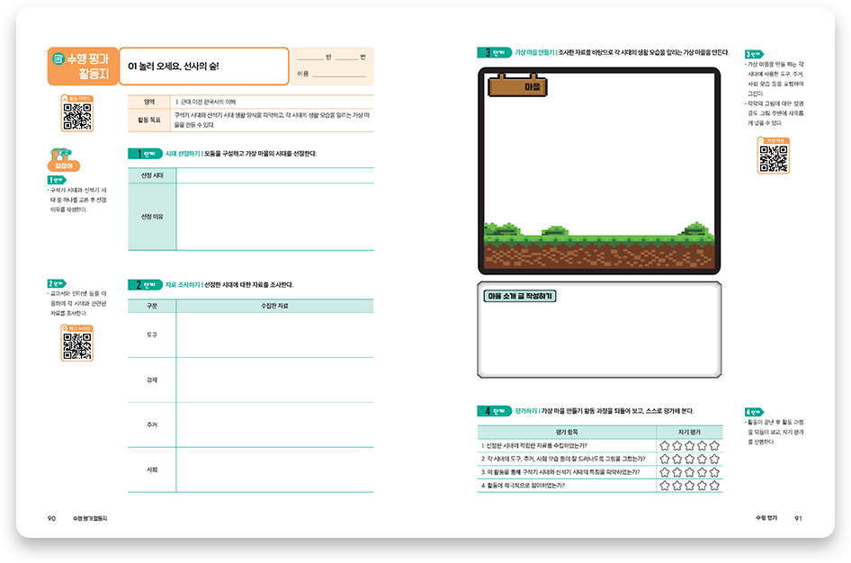The height and width of the screenshot is (563, 851).
Task: Click the 사회 row label
Action: (152, 469)
